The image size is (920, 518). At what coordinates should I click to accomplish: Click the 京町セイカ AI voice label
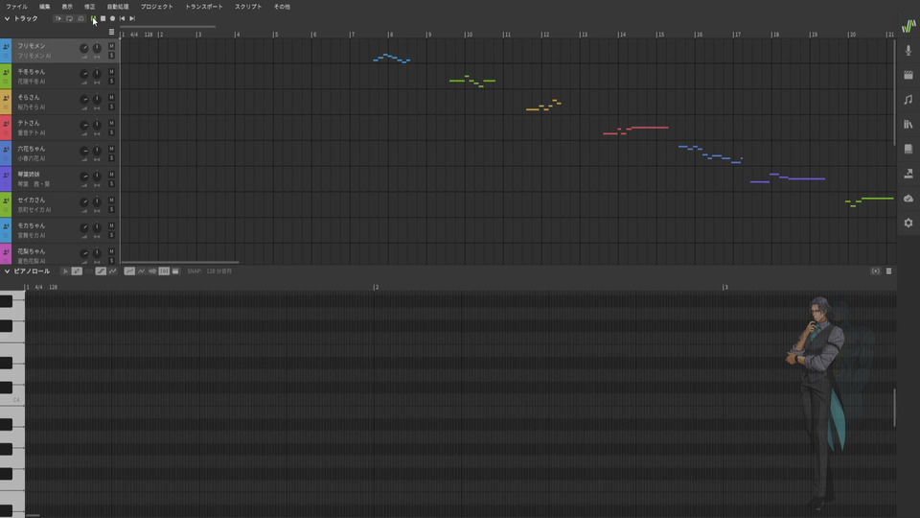[x=34, y=210]
